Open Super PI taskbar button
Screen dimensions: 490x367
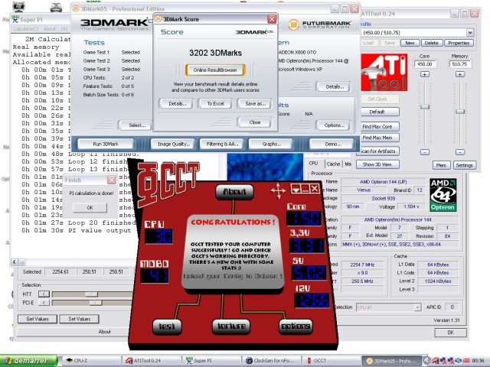pyautogui.click(x=204, y=359)
